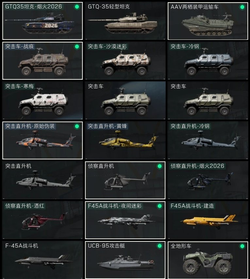This screenshot has height=279, width=250.
Task: Click the green dot on 全地形车
Action: [242, 246]
